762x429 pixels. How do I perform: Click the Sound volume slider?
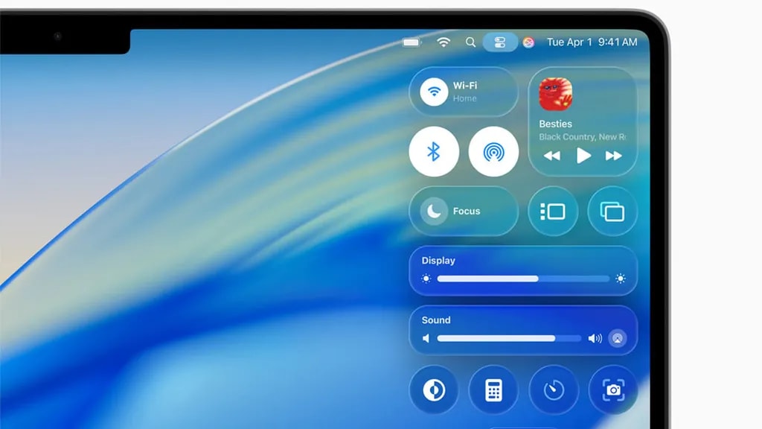509,338
